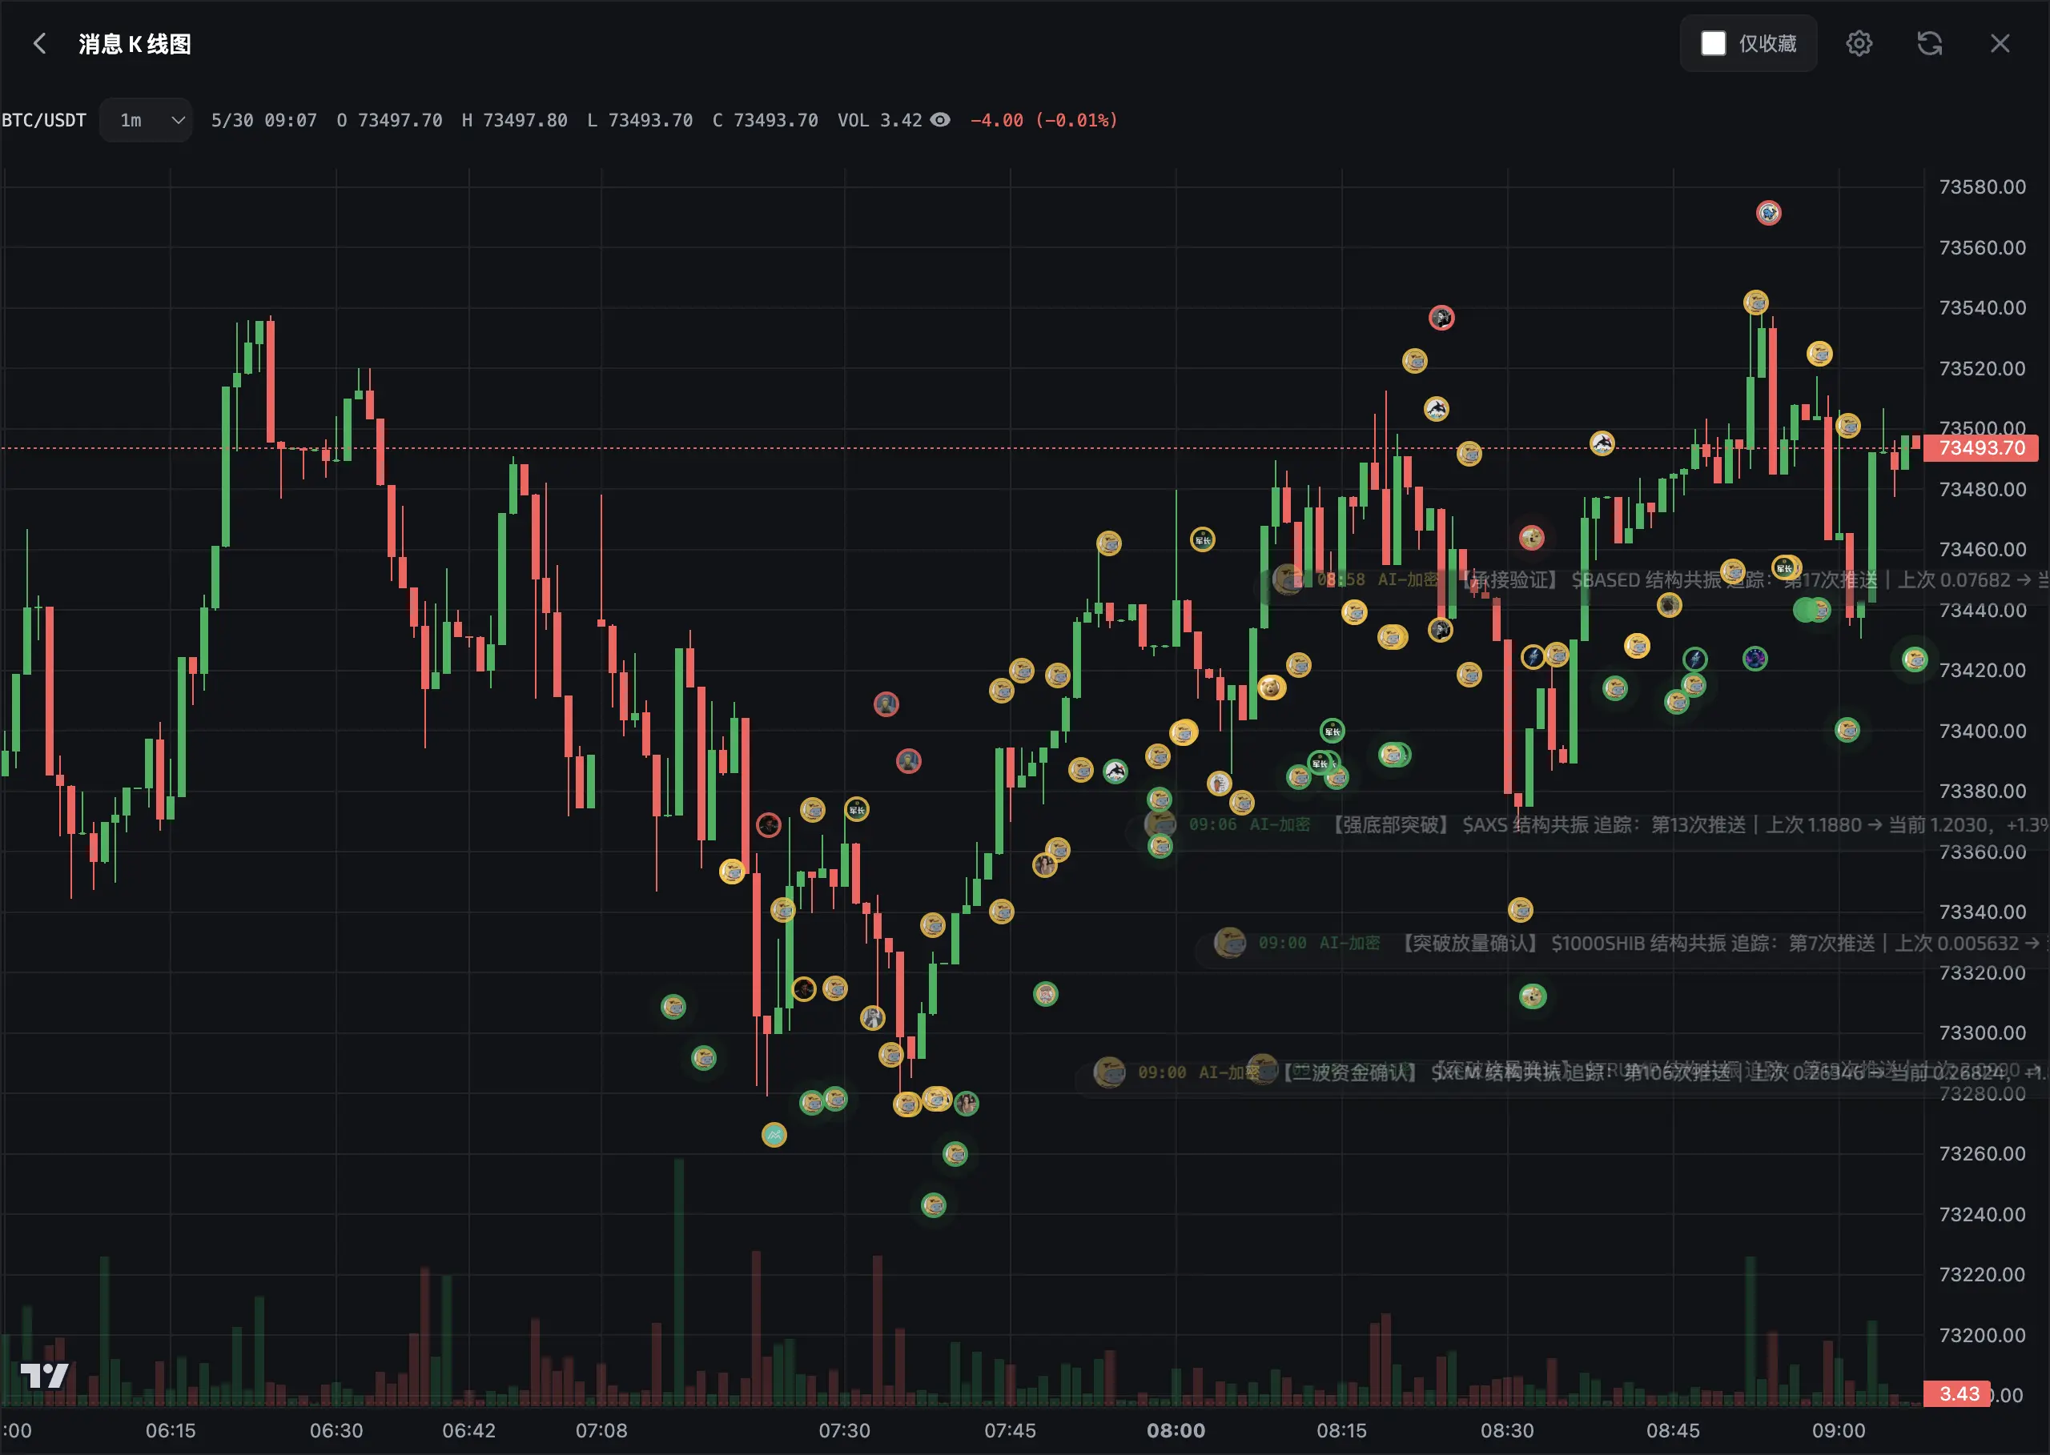Viewport: 2050px width, 1455px height.
Task: Open the 1m interval dropdown
Action: click(145, 120)
